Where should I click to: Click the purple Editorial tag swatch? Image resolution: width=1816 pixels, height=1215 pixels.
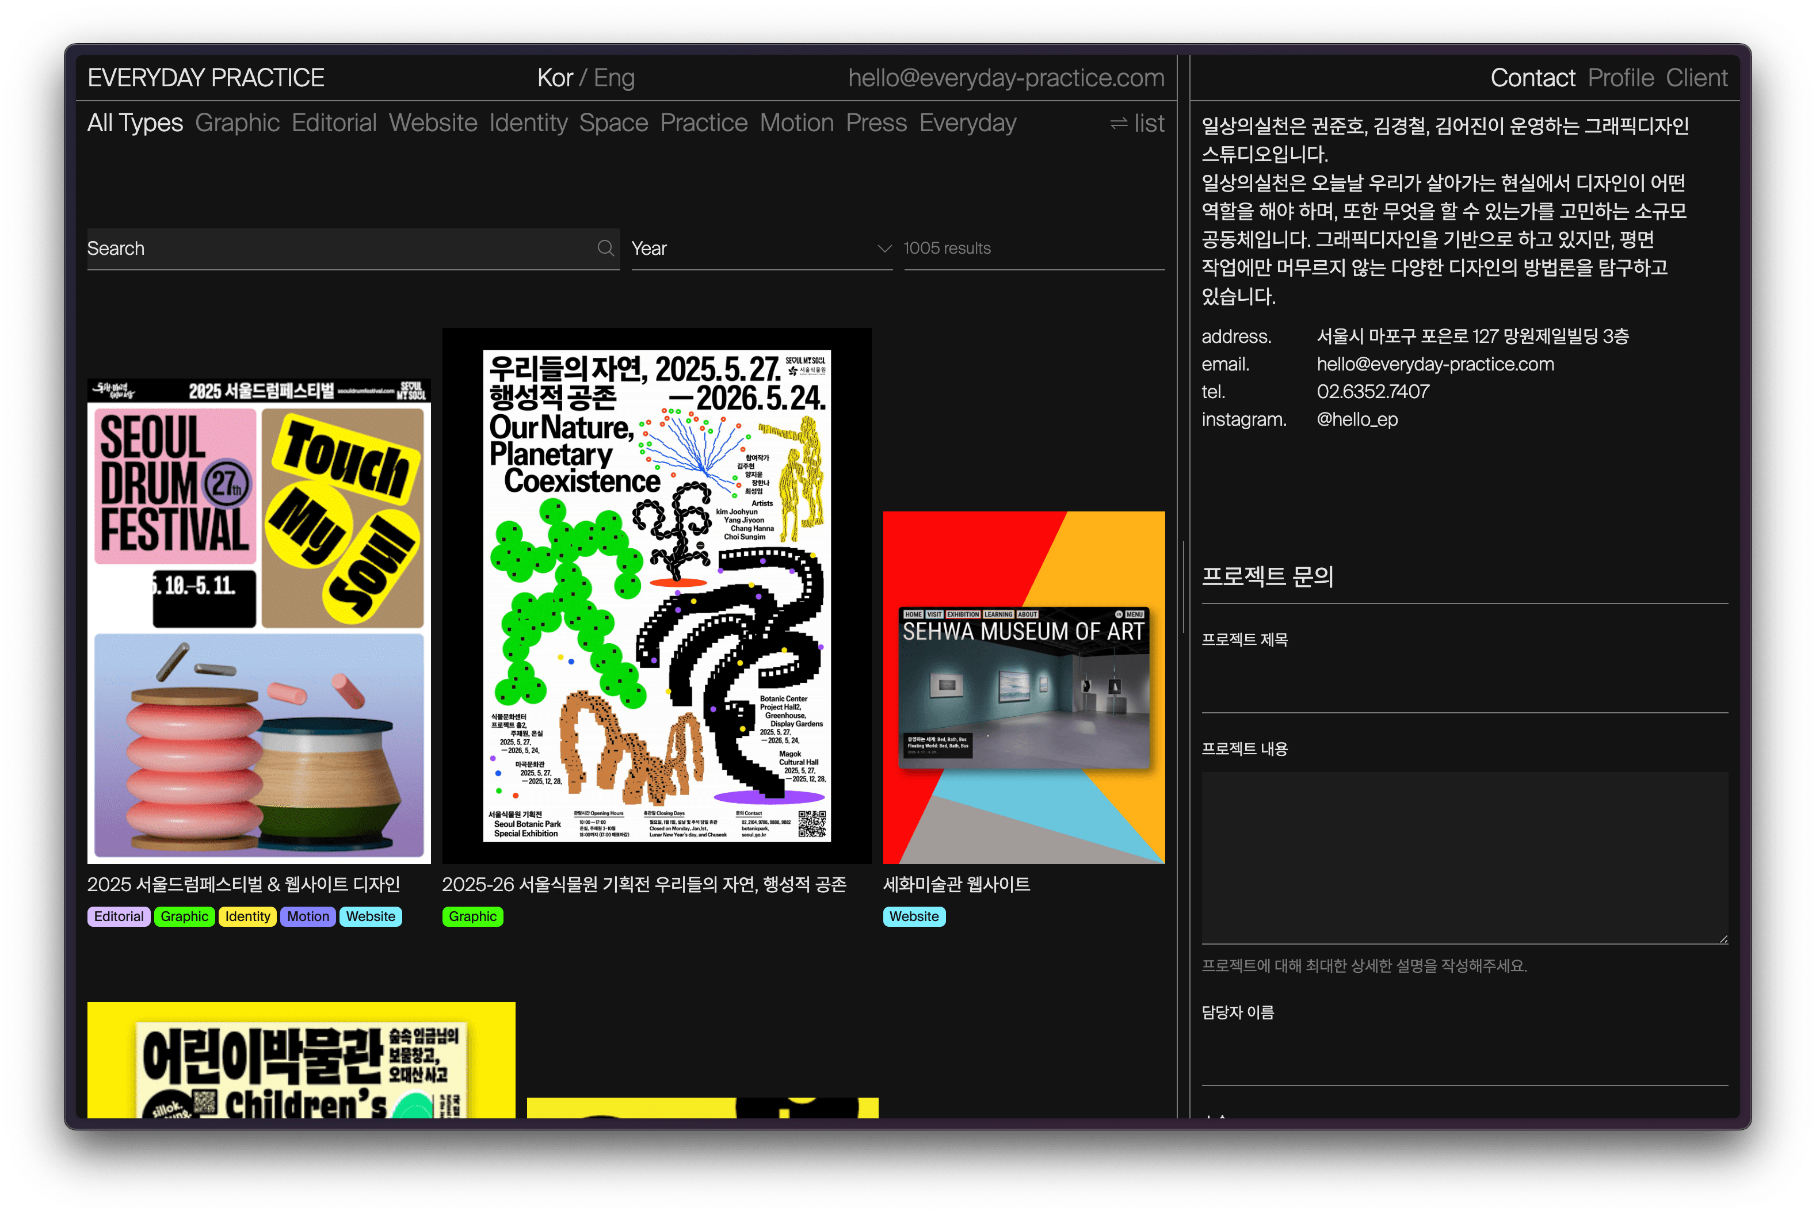pos(119,916)
